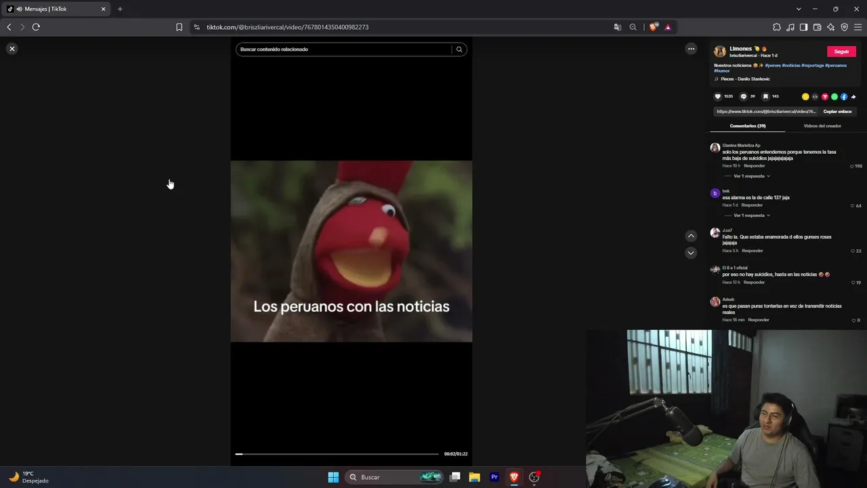Click the TikTok URL in the address bar

(x=287, y=27)
